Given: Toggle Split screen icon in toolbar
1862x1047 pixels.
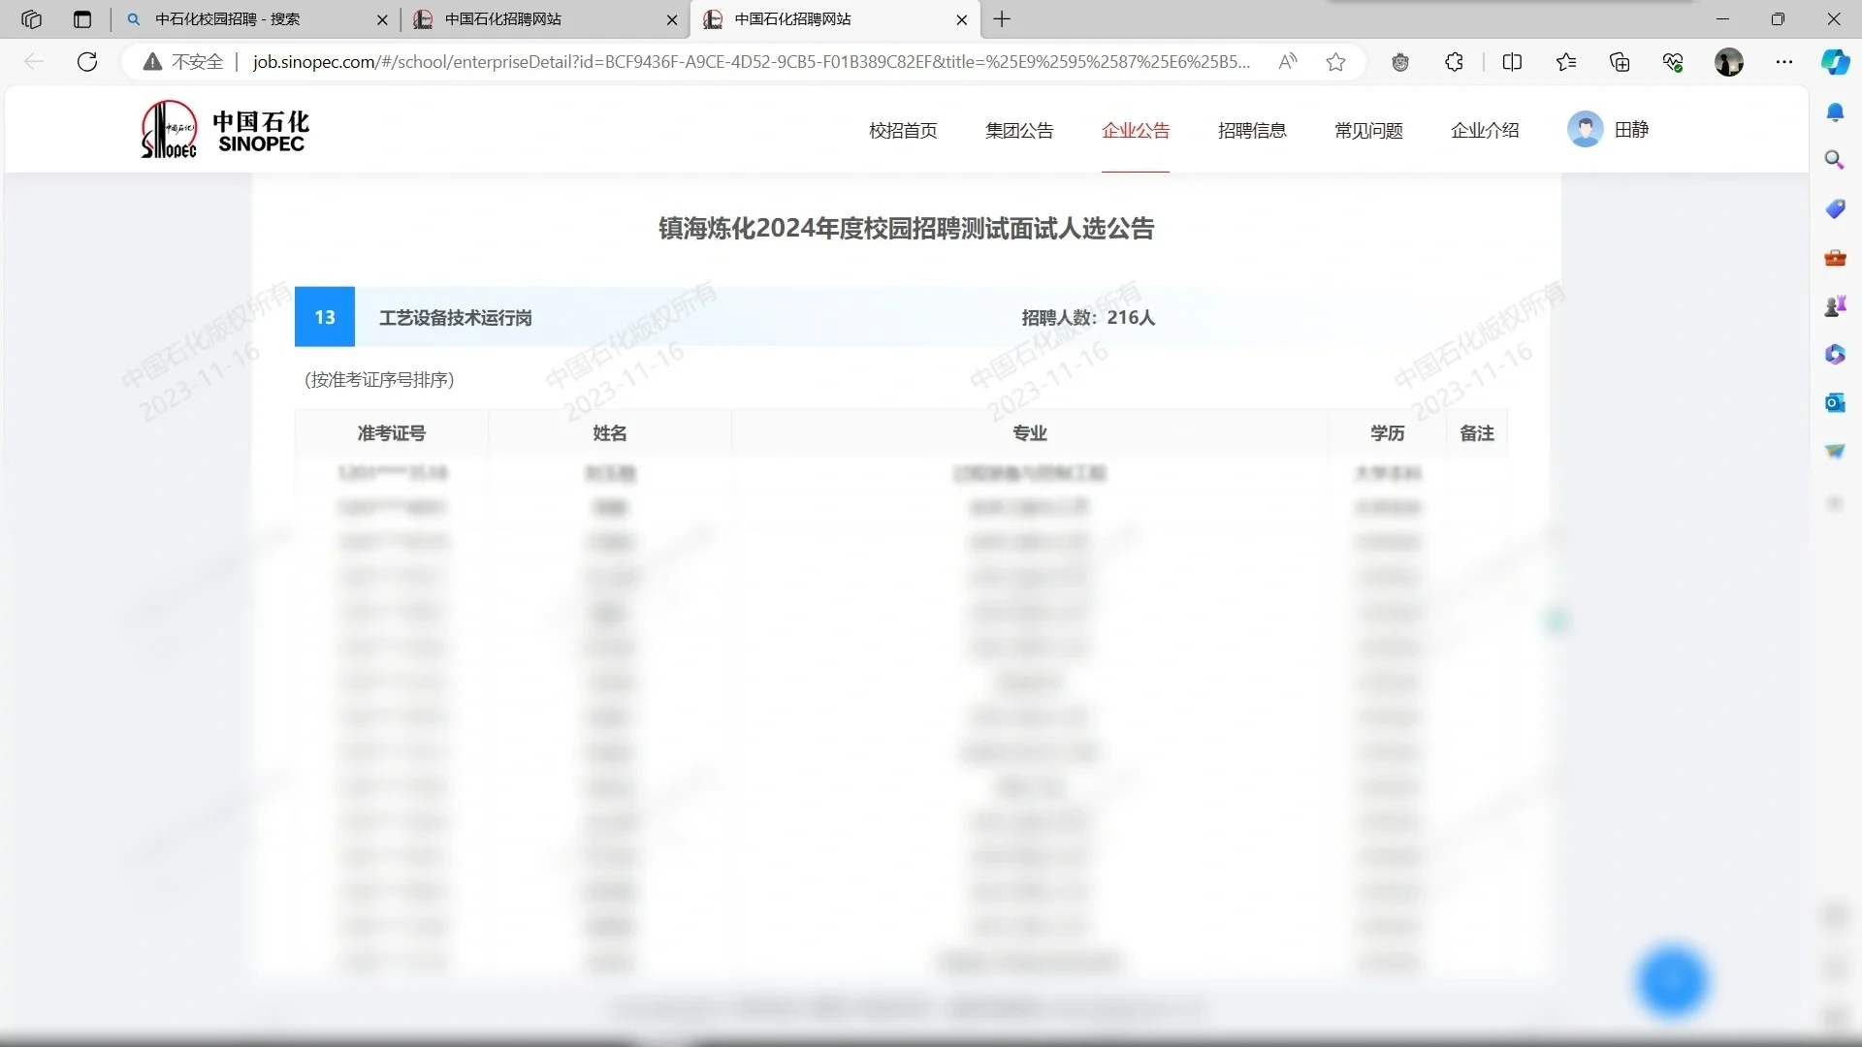Looking at the screenshot, I should pos(1512,62).
